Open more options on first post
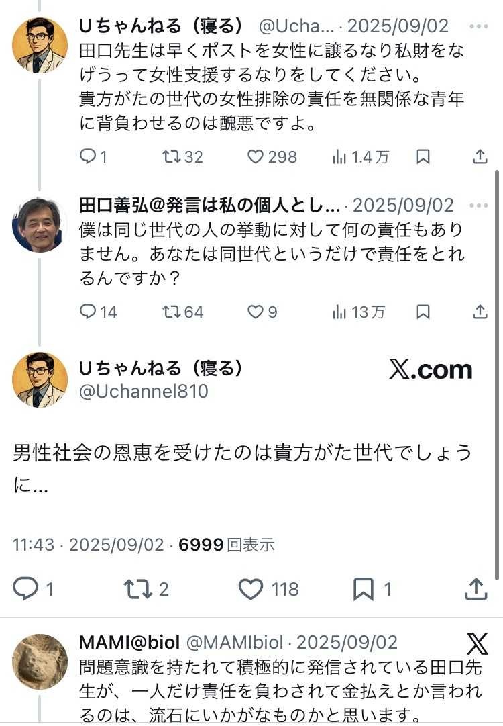 pyautogui.click(x=479, y=27)
